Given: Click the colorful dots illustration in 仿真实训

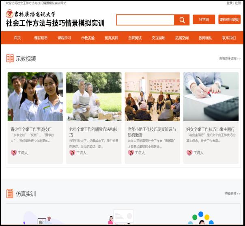Looking at the screenshot, I should [x=201, y=218].
